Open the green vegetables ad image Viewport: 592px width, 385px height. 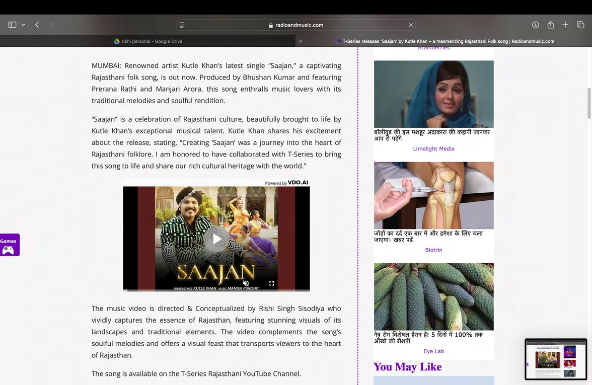click(x=434, y=297)
